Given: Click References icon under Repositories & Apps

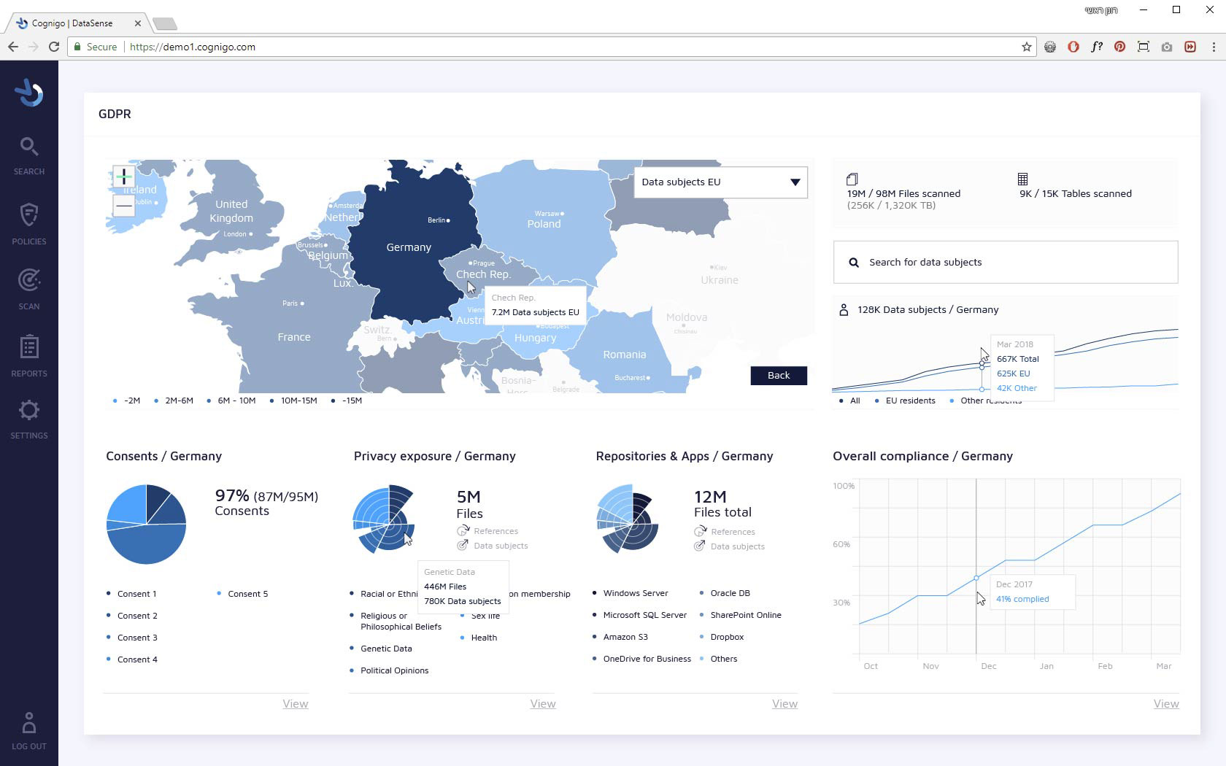Looking at the screenshot, I should (x=700, y=531).
